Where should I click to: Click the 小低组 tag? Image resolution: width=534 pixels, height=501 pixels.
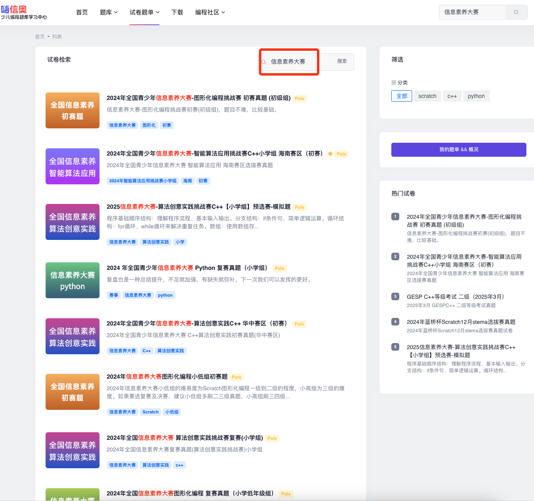tap(172, 412)
